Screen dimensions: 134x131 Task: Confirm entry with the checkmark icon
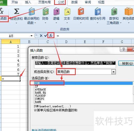tap(46, 35)
